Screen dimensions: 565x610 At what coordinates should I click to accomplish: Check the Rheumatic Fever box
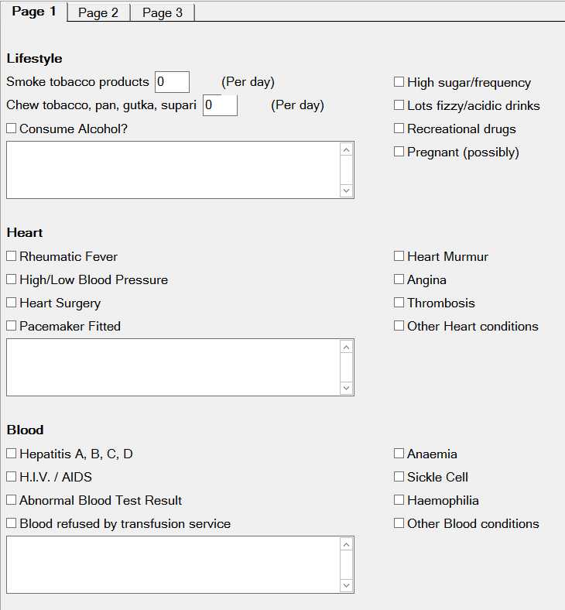pyautogui.click(x=12, y=256)
